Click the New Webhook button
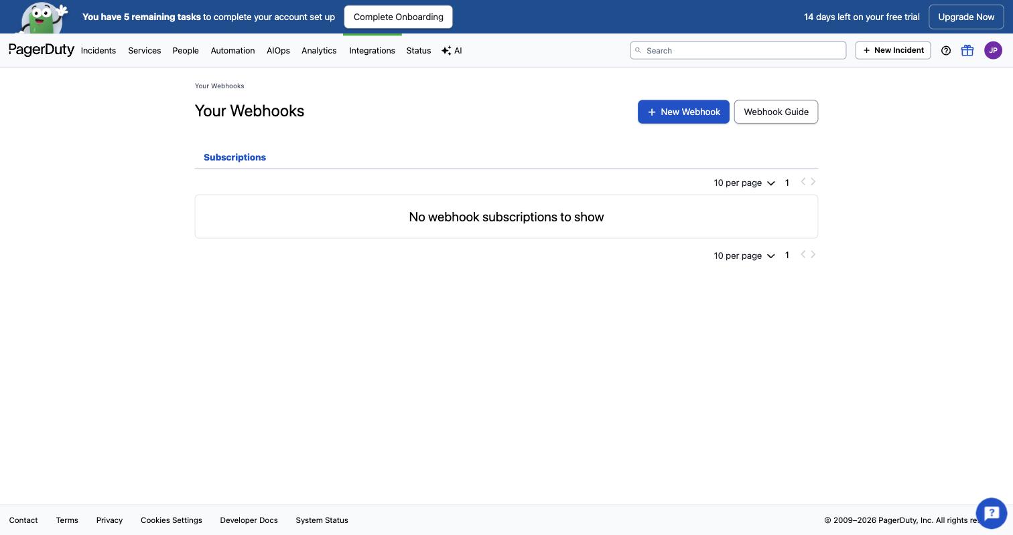 (683, 112)
